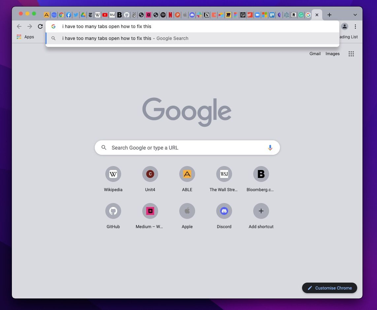
Task: Open Images link
Action: click(332, 53)
